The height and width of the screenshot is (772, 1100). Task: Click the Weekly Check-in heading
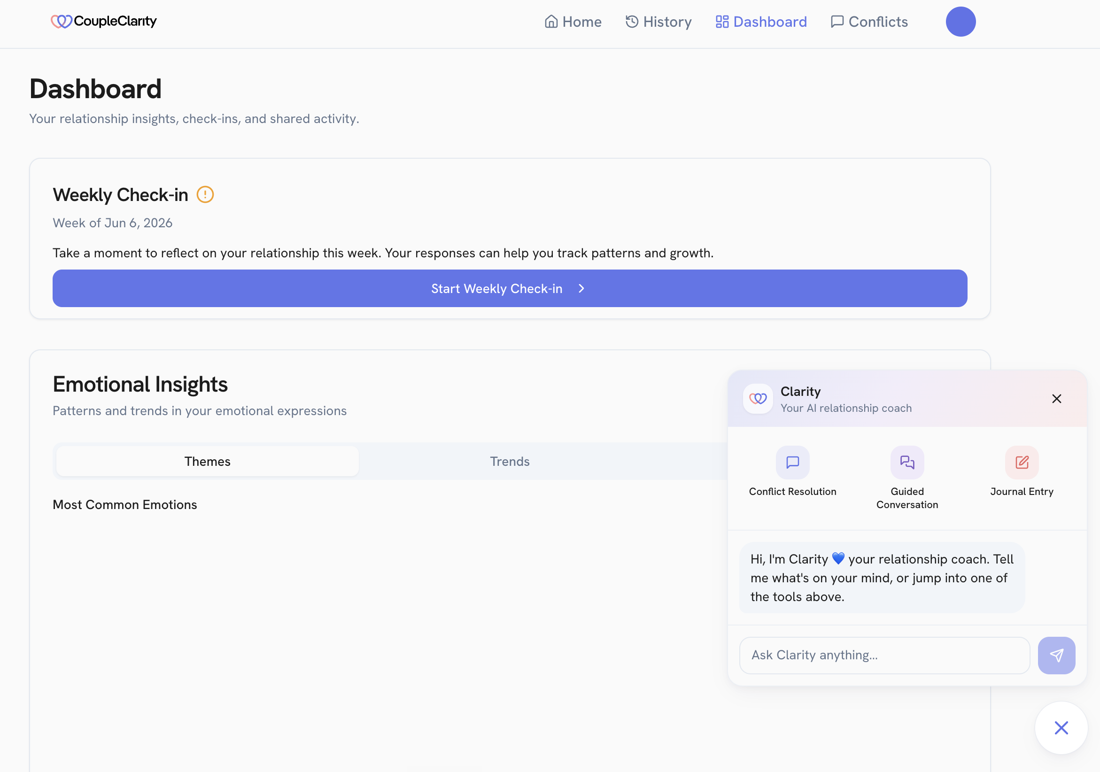(x=120, y=195)
